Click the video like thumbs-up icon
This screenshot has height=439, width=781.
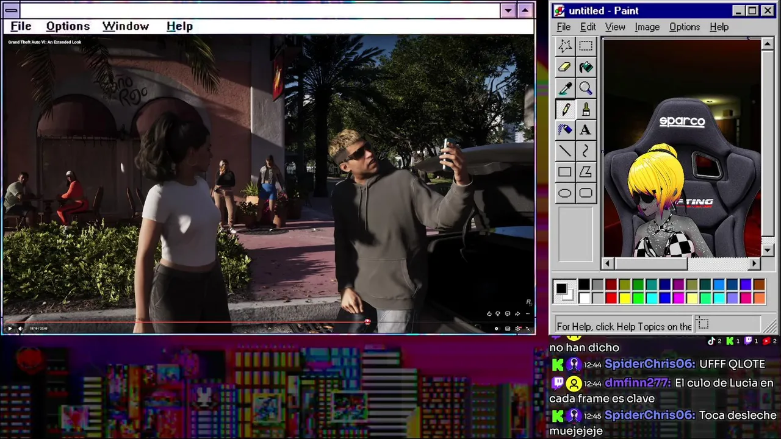[x=489, y=314]
